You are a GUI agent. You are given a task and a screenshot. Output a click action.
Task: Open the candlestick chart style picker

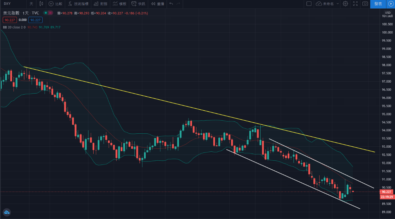pyautogui.click(x=41, y=4)
